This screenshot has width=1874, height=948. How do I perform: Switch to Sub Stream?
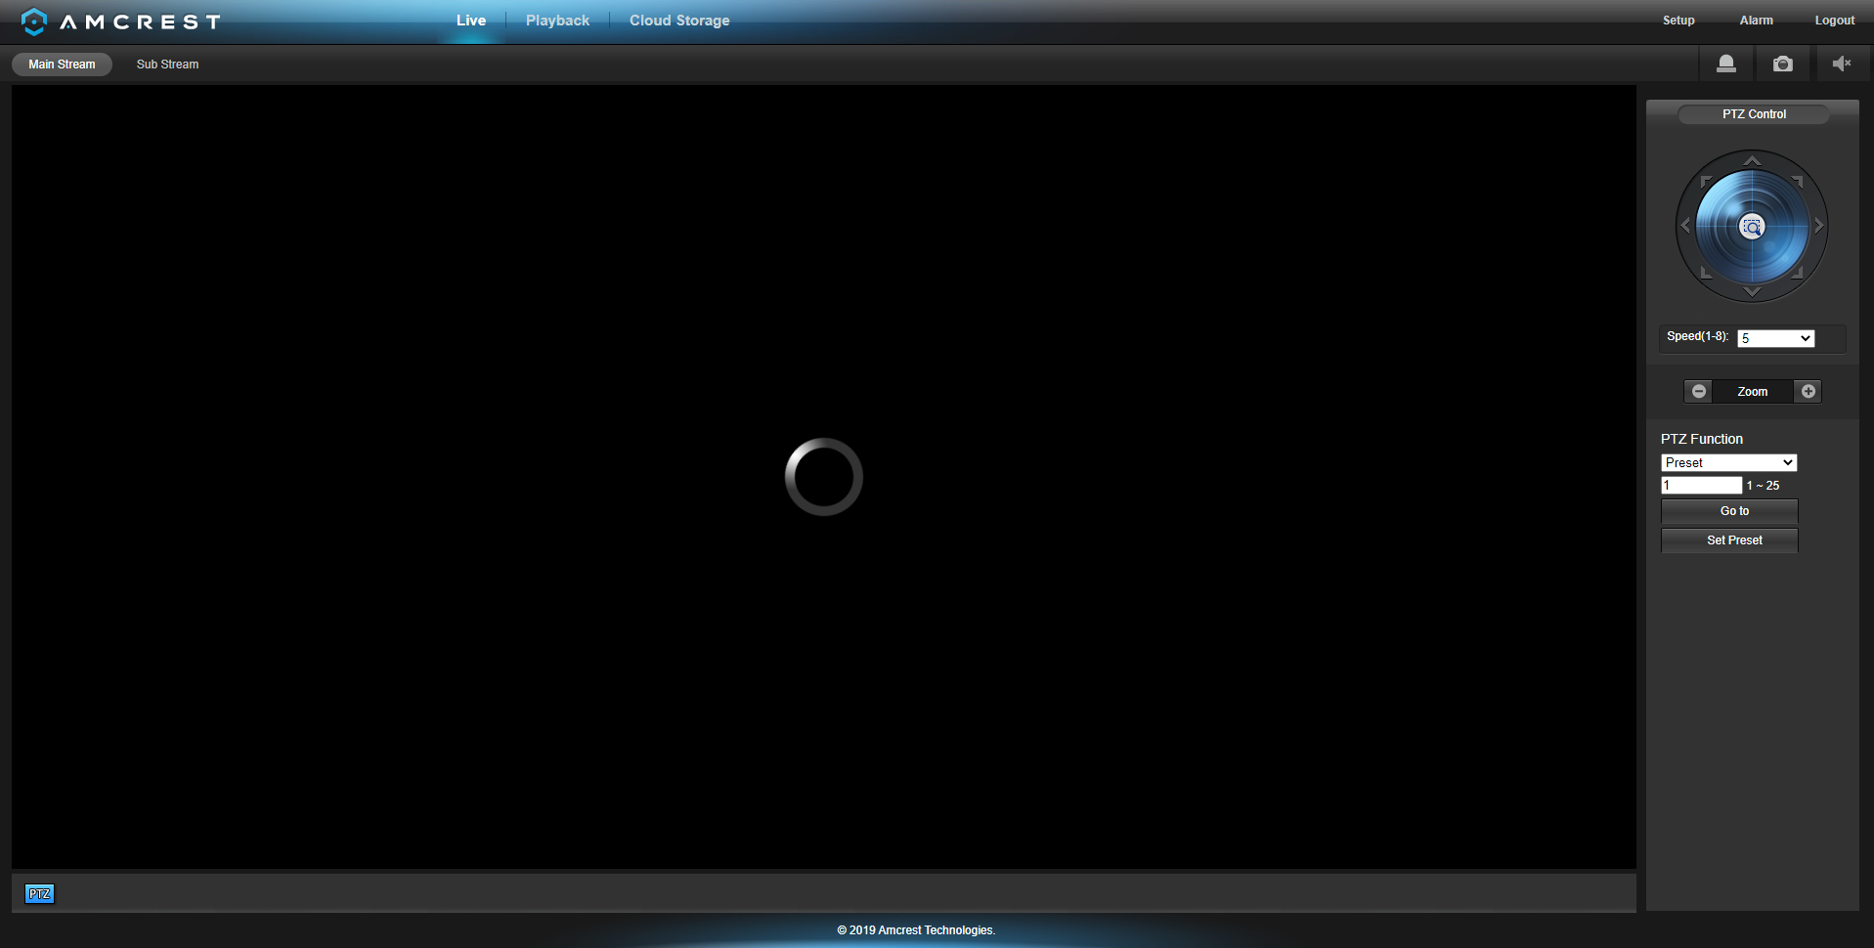167,65
